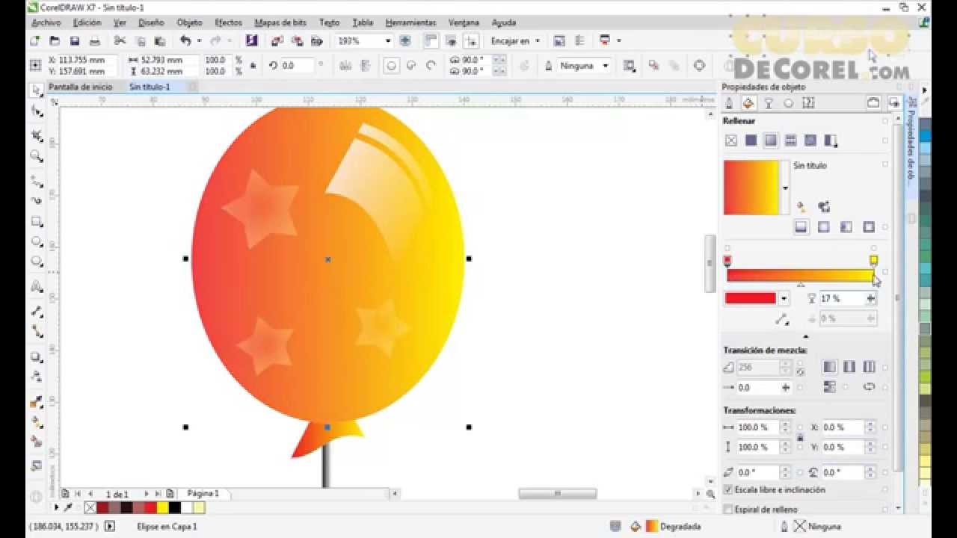Collapse the fountain fill options arrow

[x=805, y=336]
